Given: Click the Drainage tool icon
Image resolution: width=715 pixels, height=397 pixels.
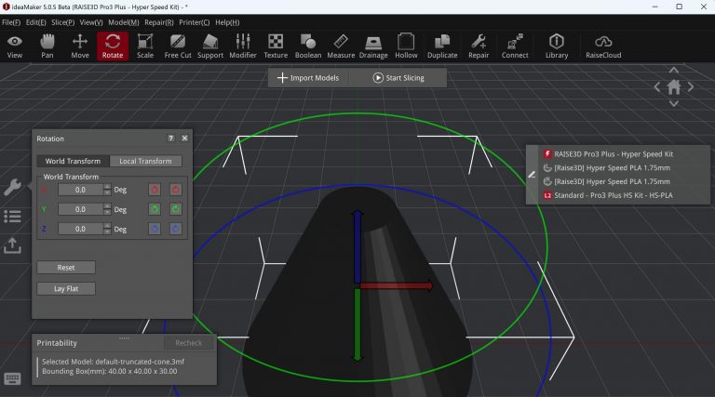Looking at the screenshot, I should pyautogui.click(x=373, y=46).
